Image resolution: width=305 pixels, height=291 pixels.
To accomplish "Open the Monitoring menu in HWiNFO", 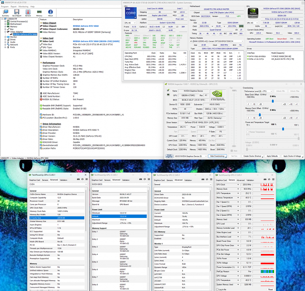I will pos(23,7).
